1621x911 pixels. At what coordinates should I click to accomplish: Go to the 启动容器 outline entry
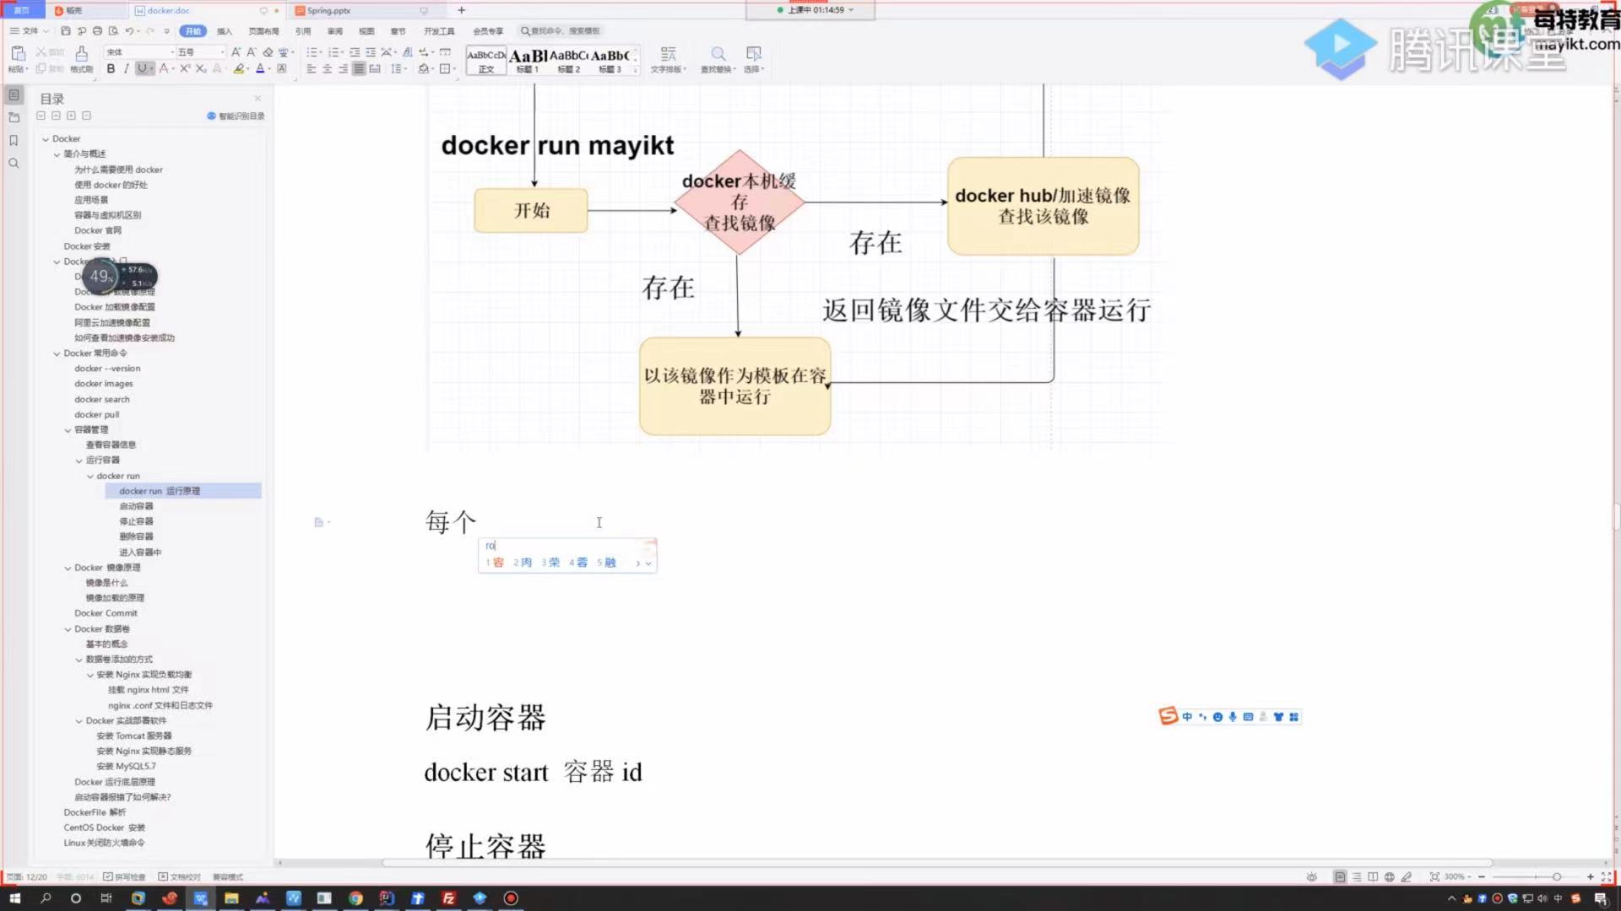click(136, 506)
